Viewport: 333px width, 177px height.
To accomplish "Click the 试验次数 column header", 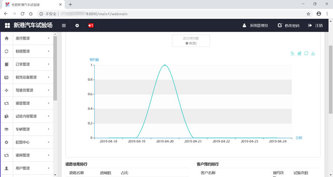I will click(x=301, y=173).
